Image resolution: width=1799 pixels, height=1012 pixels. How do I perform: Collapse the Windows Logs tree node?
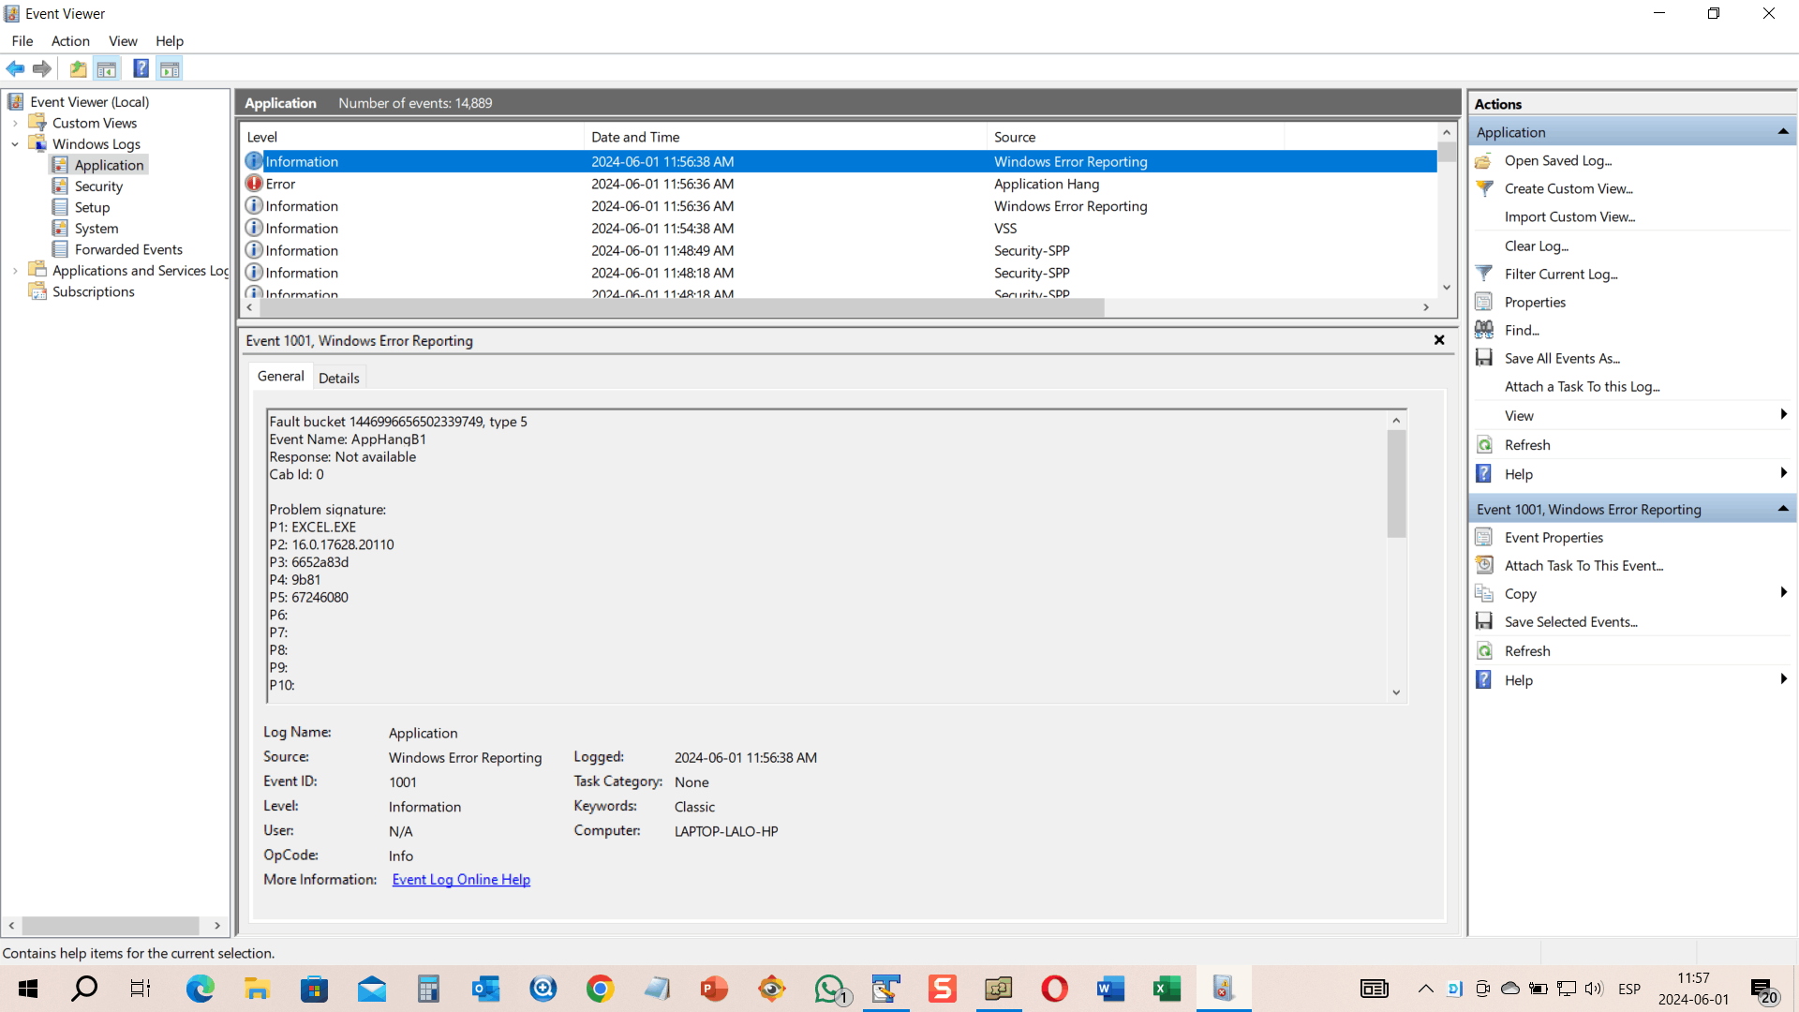point(15,144)
